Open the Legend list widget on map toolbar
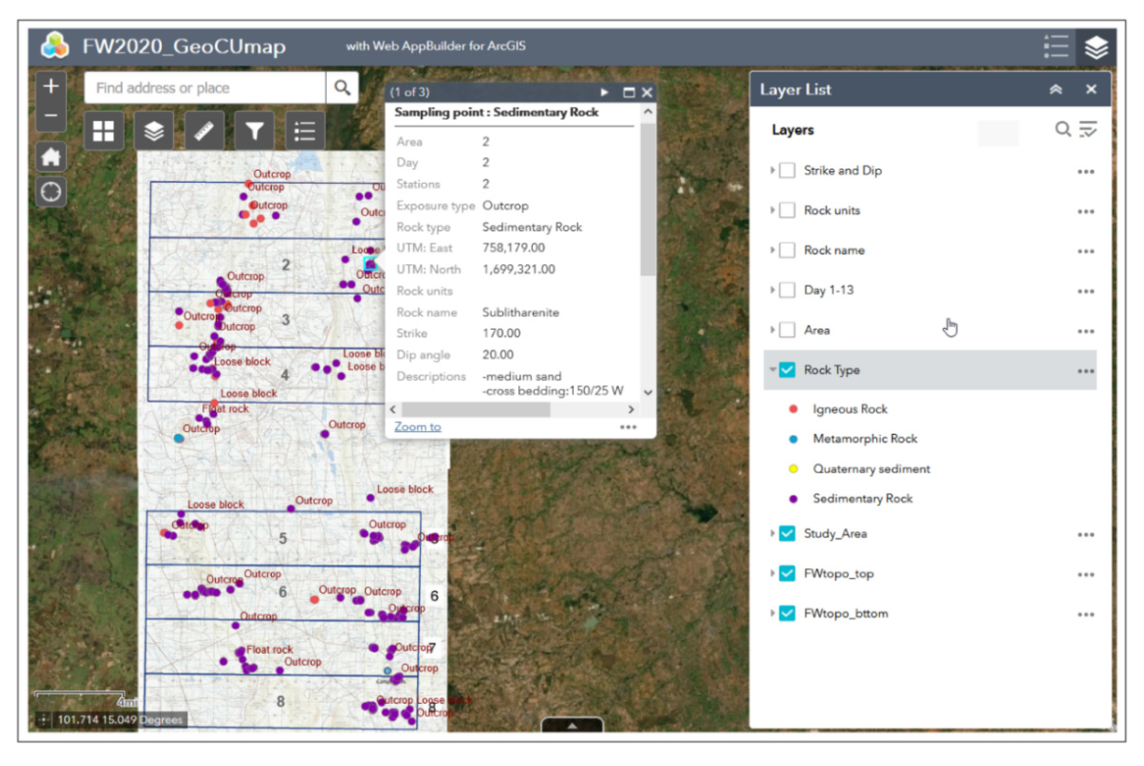This screenshot has width=1144, height=766. pyautogui.click(x=304, y=131)
